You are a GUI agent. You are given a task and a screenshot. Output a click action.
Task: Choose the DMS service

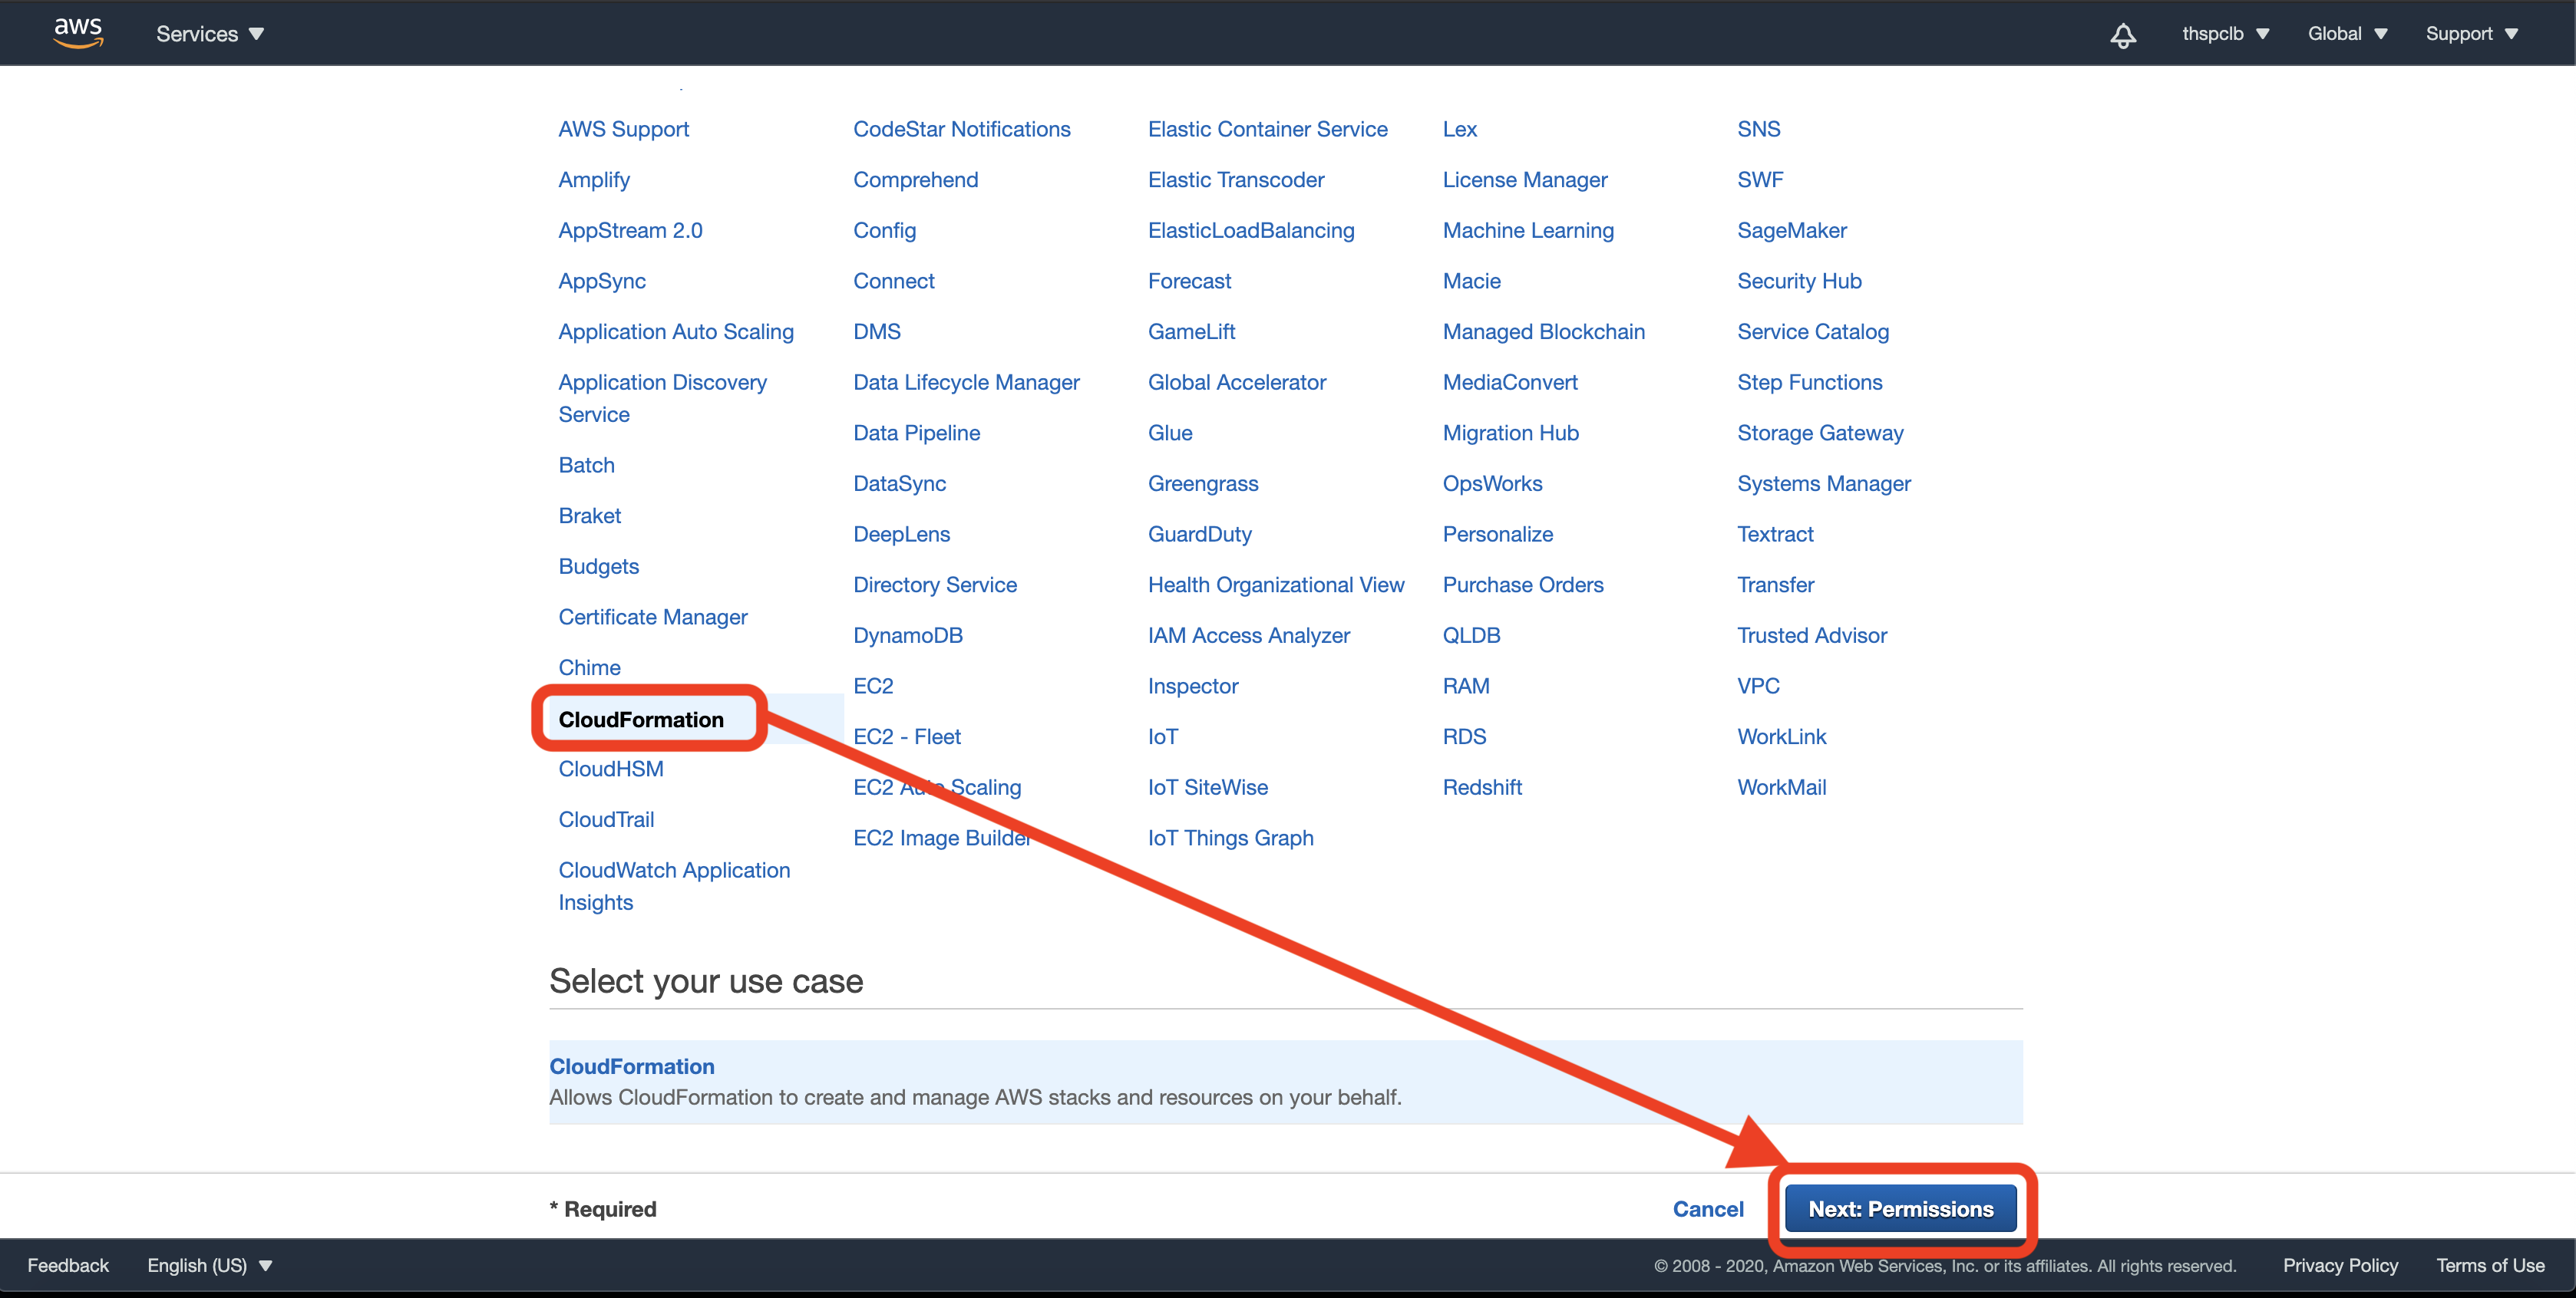(x=877, y=331)
